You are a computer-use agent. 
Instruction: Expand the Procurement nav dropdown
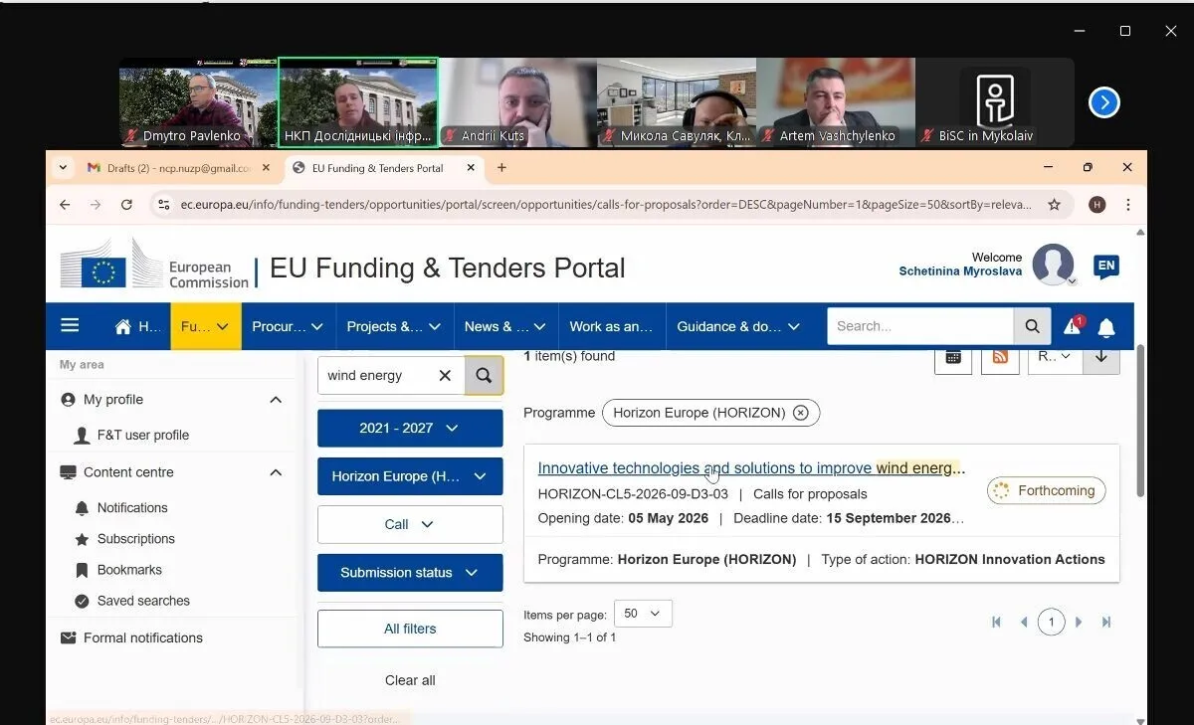point(288,326)
